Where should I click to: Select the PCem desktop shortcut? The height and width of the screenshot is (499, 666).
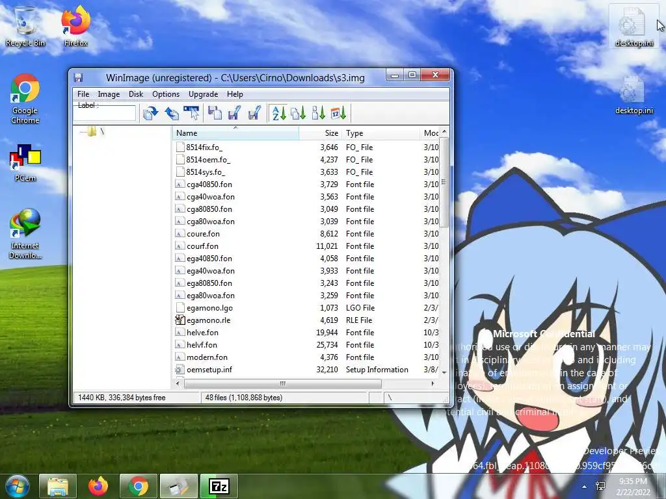click(25, 163)
